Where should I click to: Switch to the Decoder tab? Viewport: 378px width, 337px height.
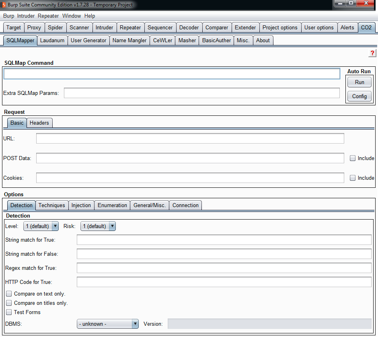(189, 27)
